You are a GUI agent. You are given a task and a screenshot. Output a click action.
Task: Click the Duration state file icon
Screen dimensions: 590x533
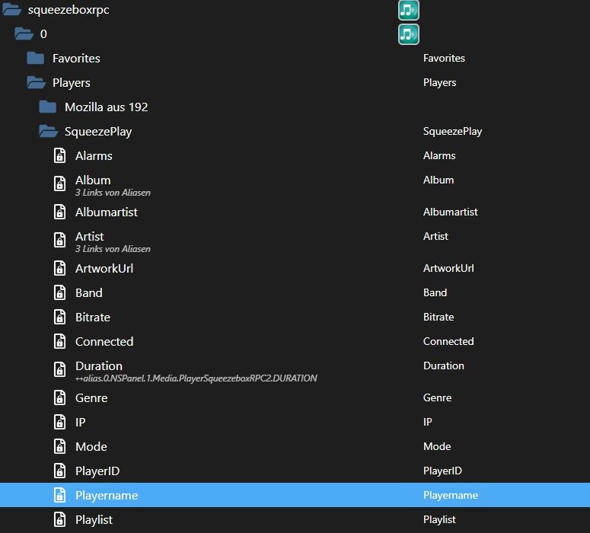pyautogui.click(x=60, y=369)
